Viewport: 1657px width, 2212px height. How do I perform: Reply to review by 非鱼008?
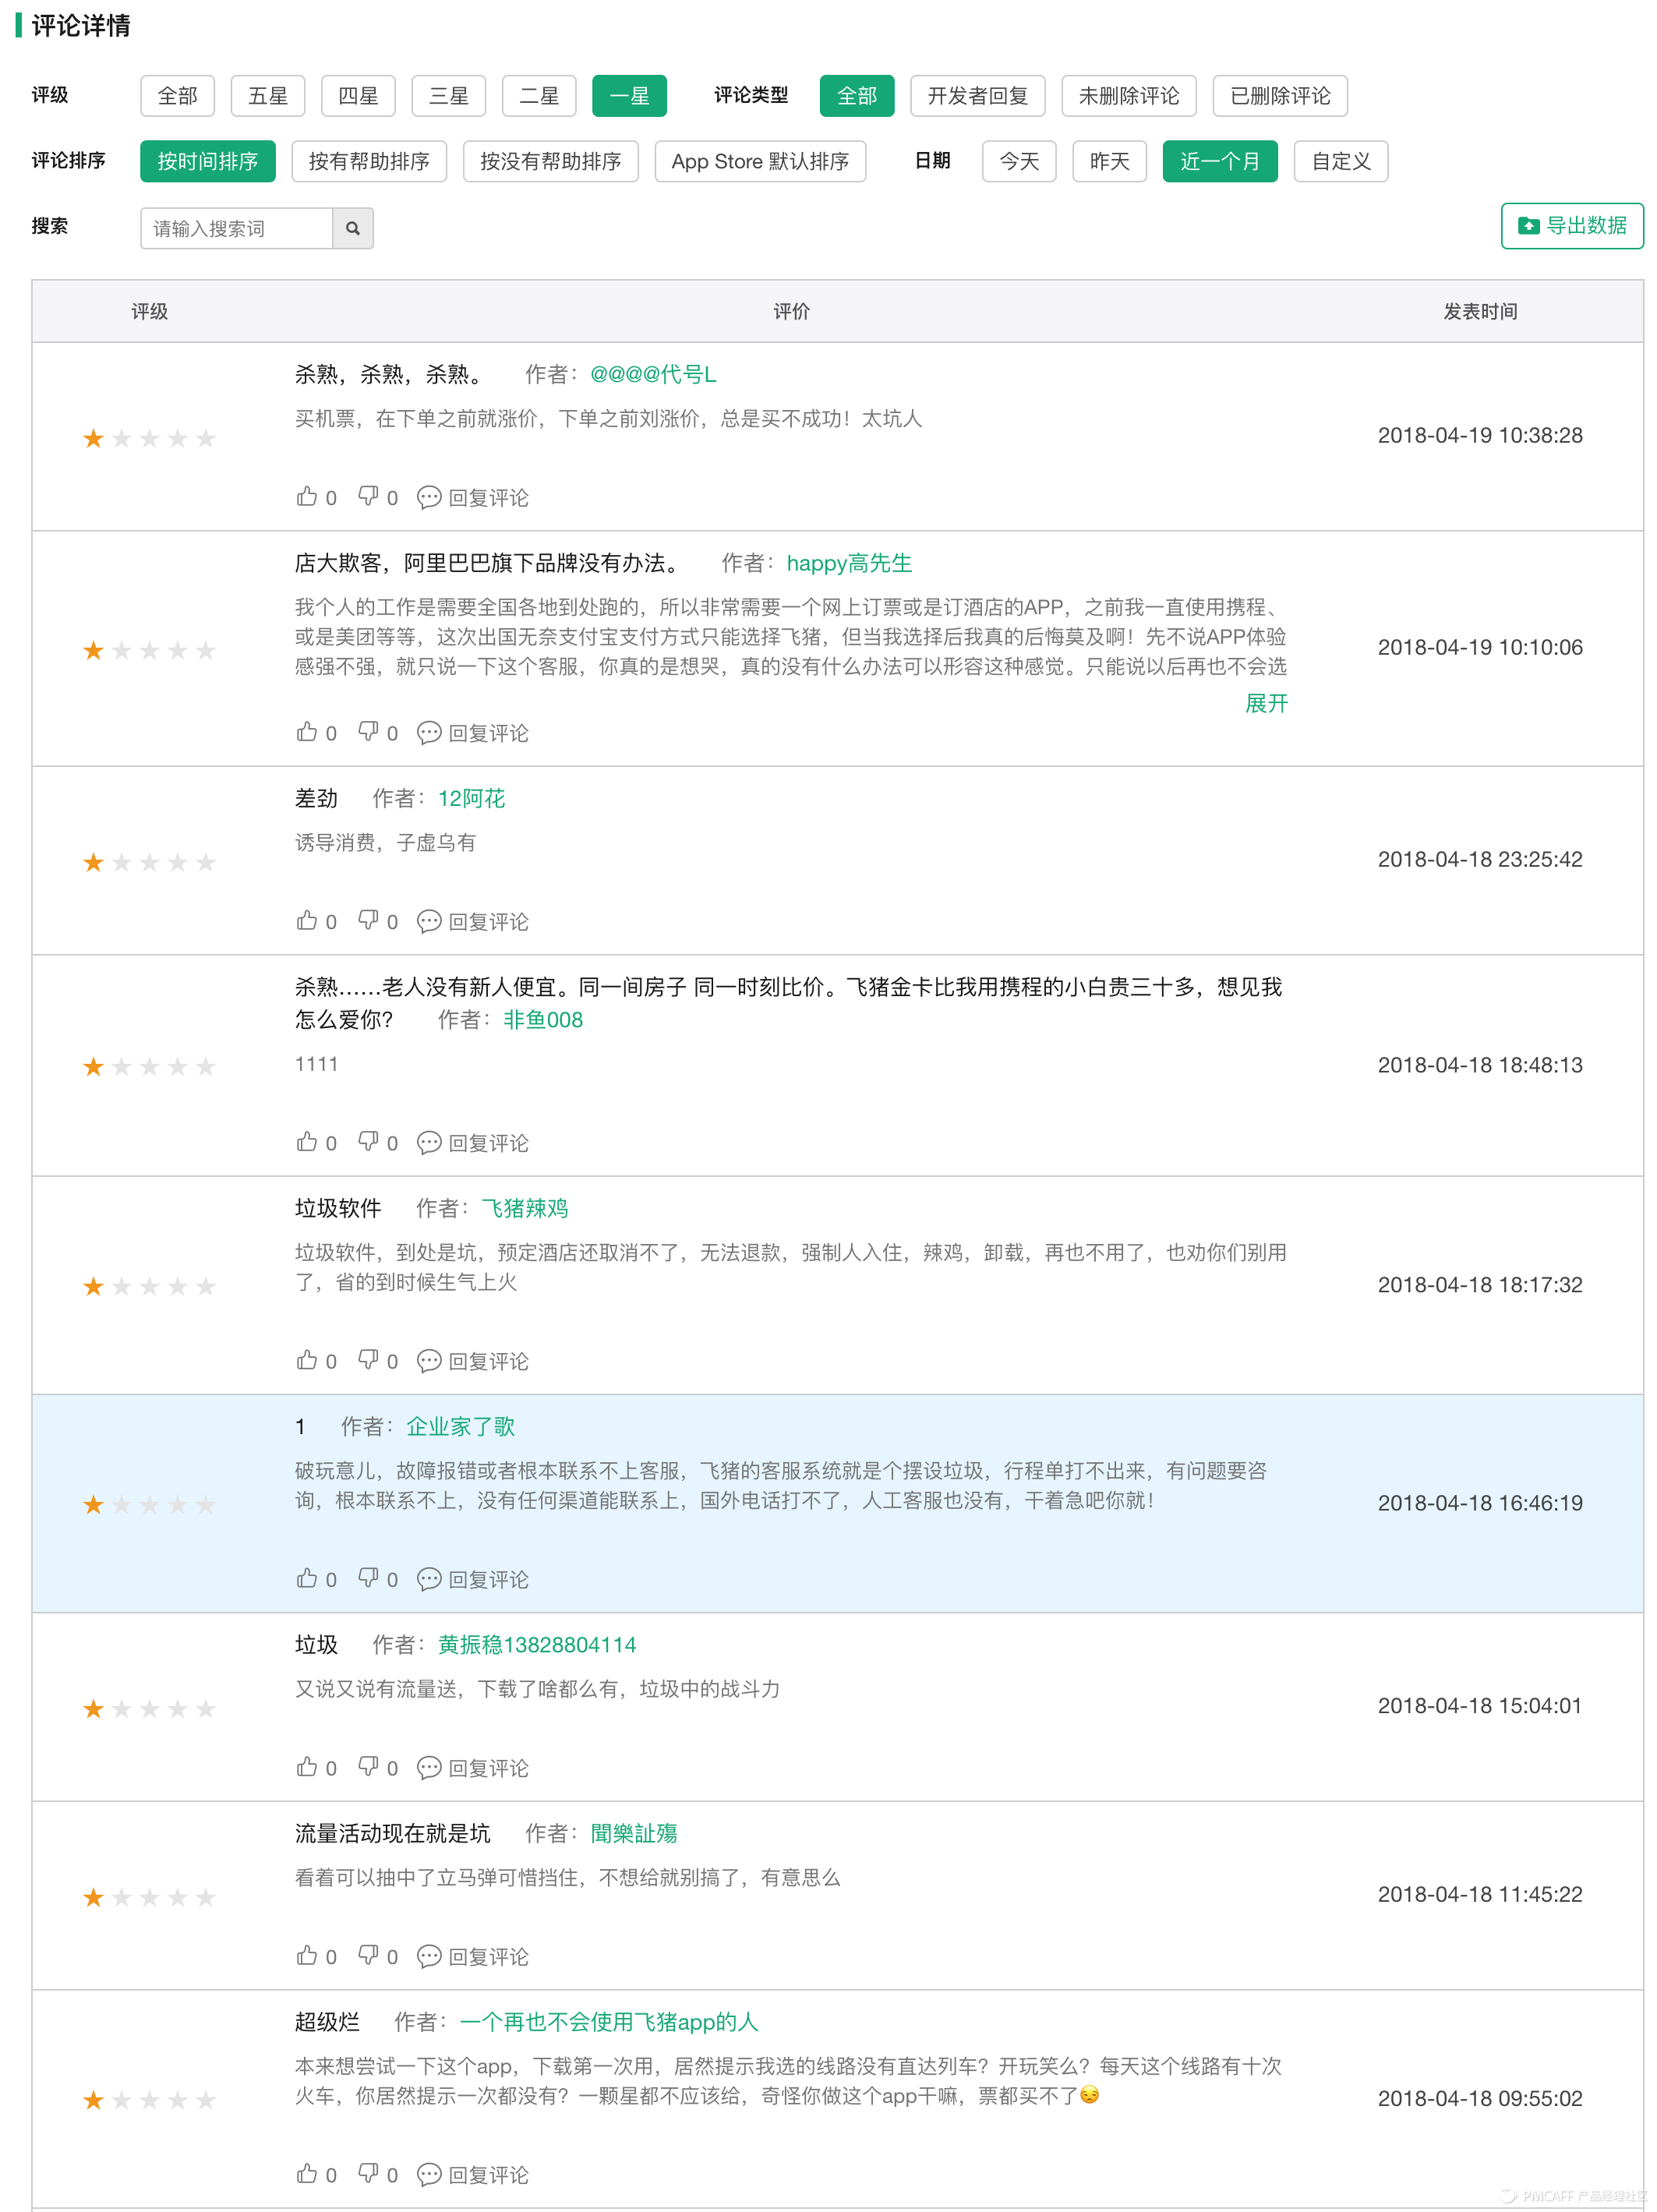coord(473,1143)
